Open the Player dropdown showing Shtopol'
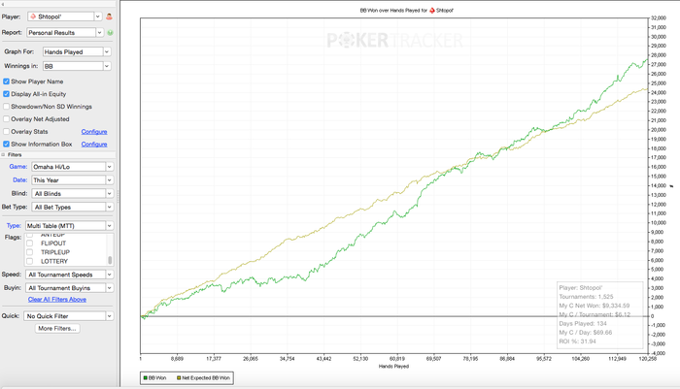 coord(65,16)
